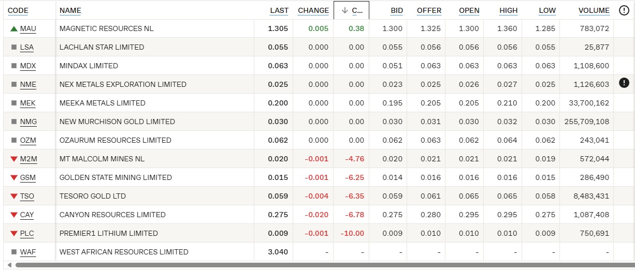
Task: Sort by the descending change percent column
Action: pyautogui.click(x=351, y=10)
